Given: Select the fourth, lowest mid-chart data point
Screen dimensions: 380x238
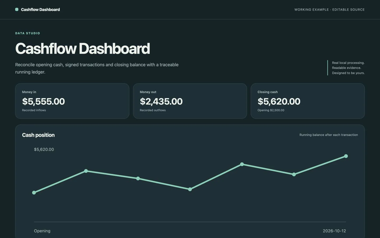Looking at the screenshot, I should [190, 189].
